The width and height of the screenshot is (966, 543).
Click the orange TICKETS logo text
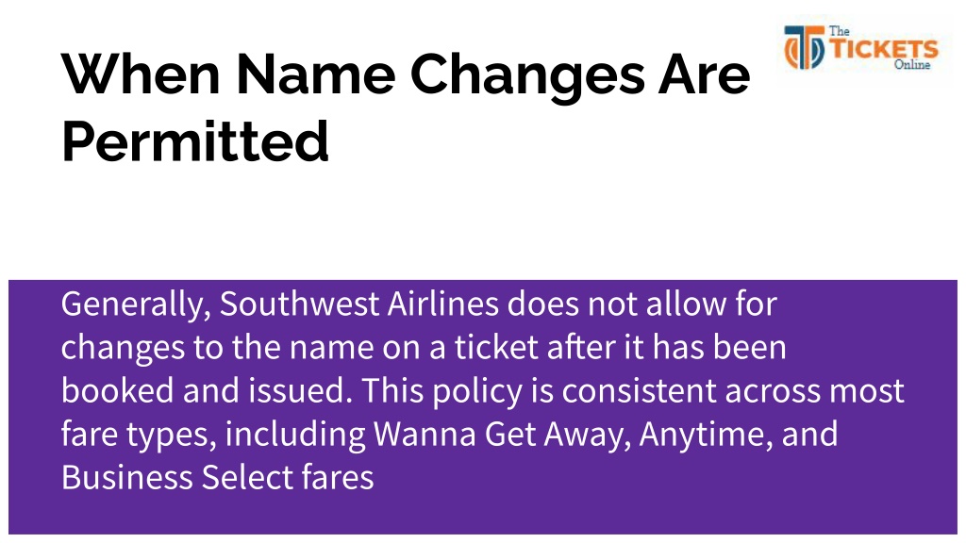point(883,49)
